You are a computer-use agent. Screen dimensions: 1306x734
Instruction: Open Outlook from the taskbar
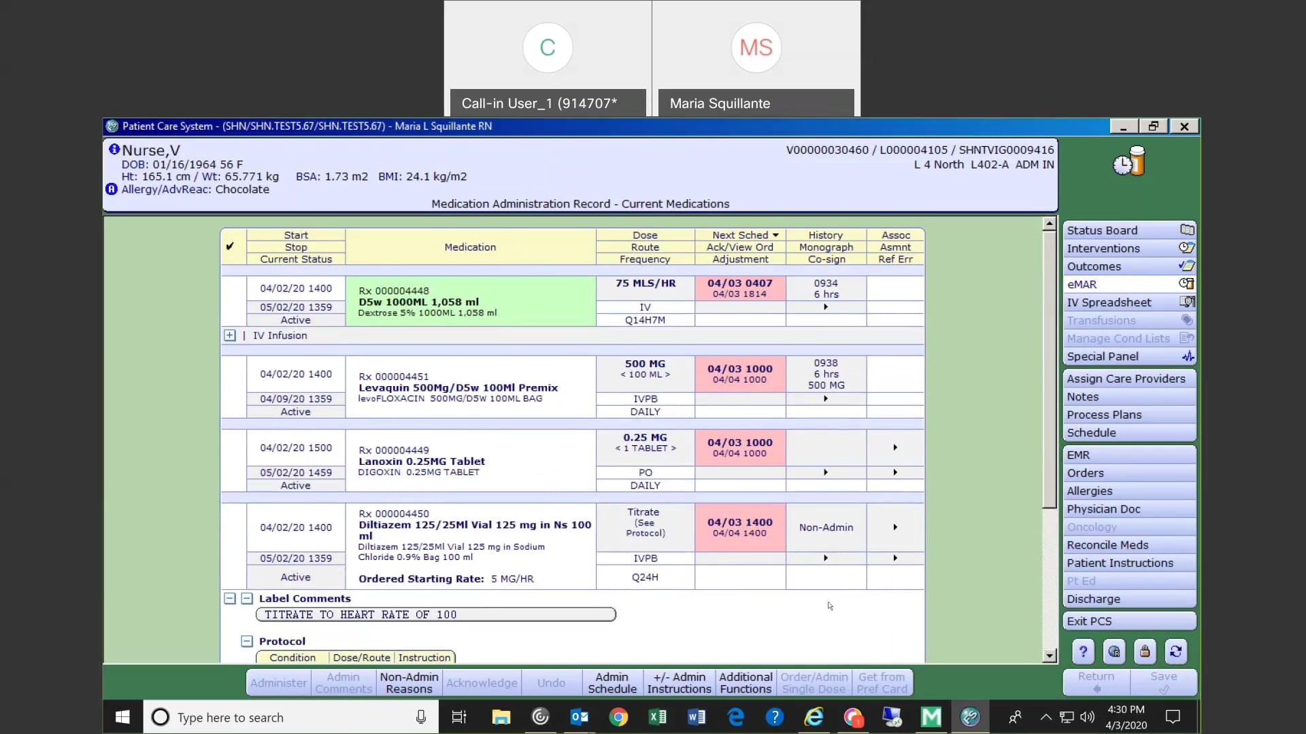579,717
